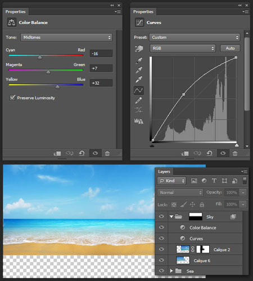Image resolution: width=253 pixels, height=281 pixels.
Task: Delete the Curves adjustment layer
Action: coord(235,153)
